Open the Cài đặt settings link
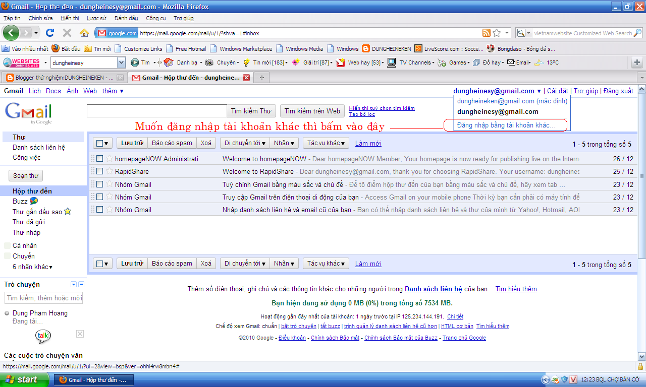The width and height of the screenshot is (646, 387). point(558,91)
